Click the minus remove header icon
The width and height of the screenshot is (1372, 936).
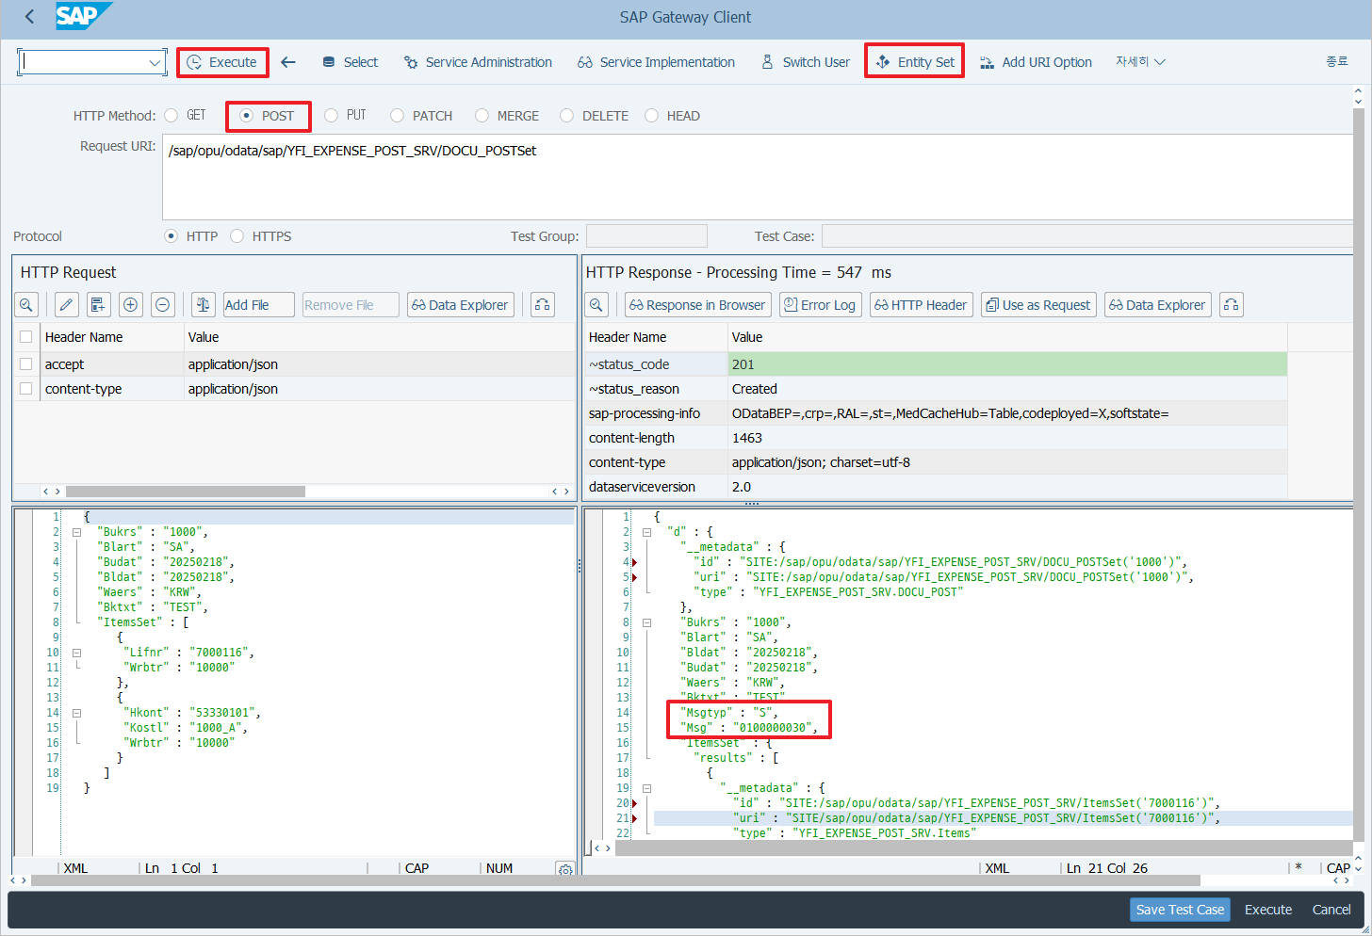[x=162, y=305]
